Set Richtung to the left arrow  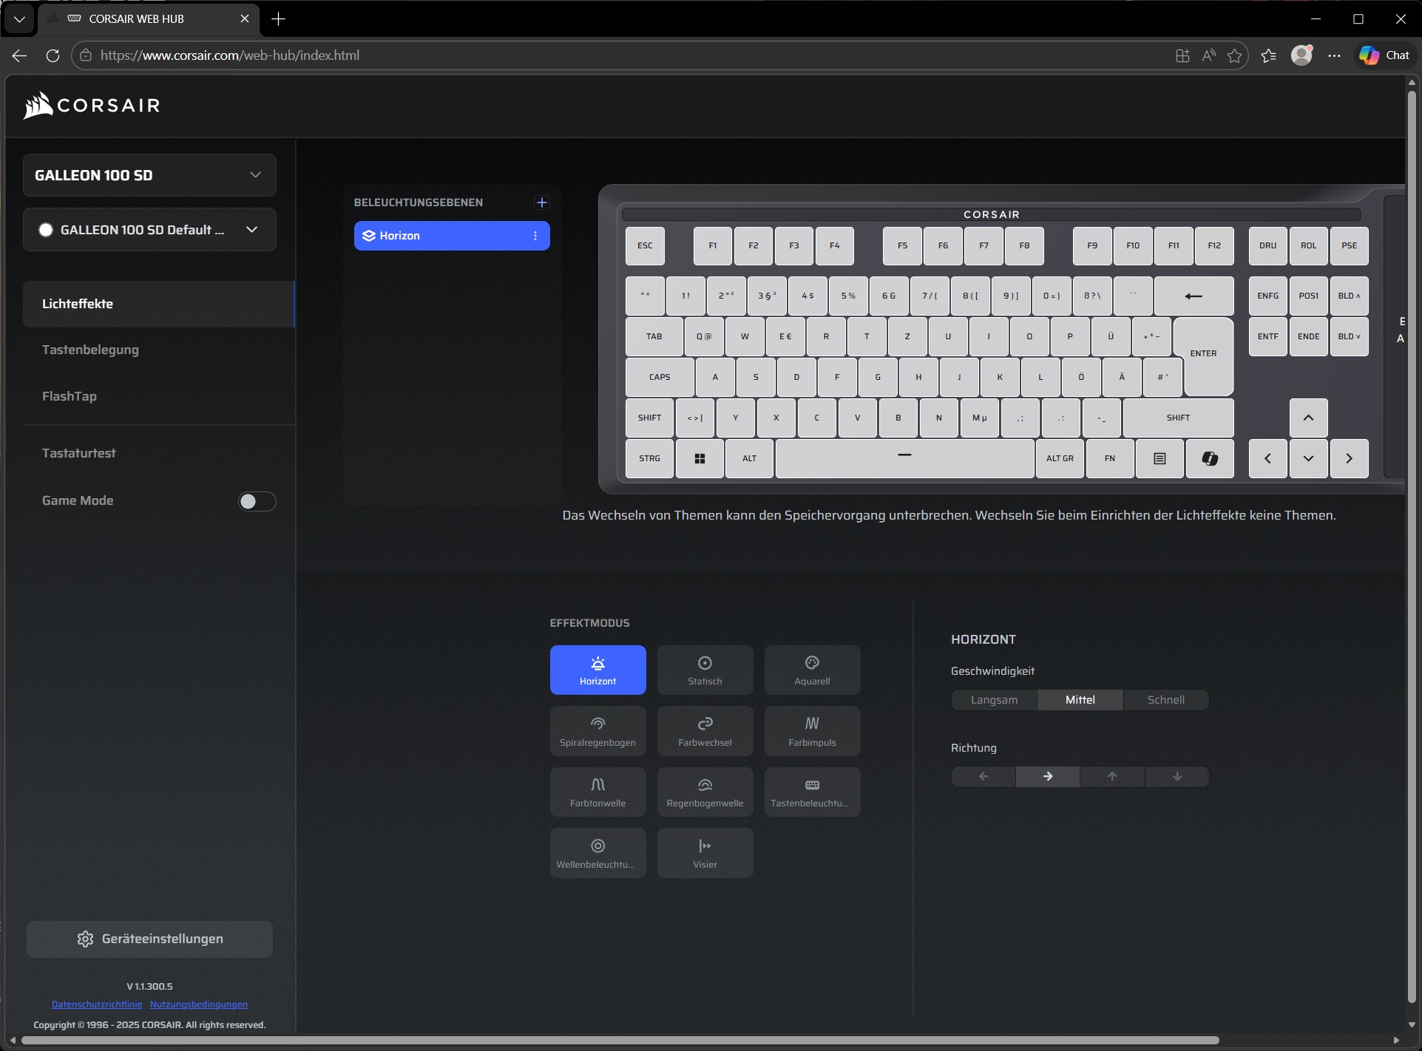click(x=983, y=777)
